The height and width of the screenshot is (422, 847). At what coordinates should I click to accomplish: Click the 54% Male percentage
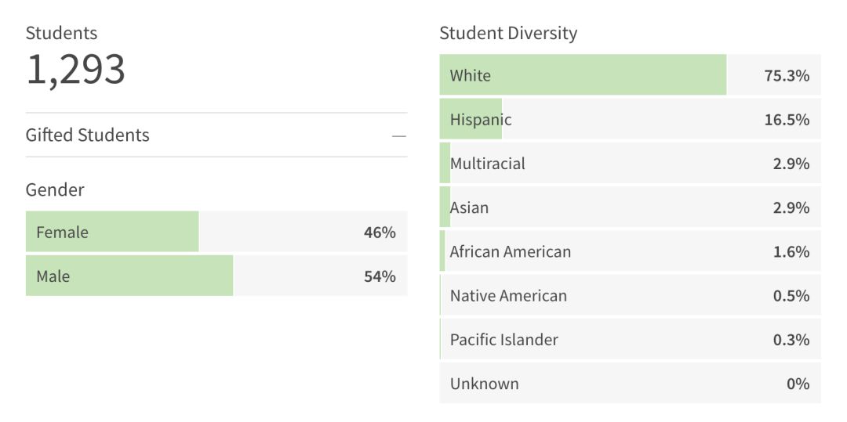380,276
